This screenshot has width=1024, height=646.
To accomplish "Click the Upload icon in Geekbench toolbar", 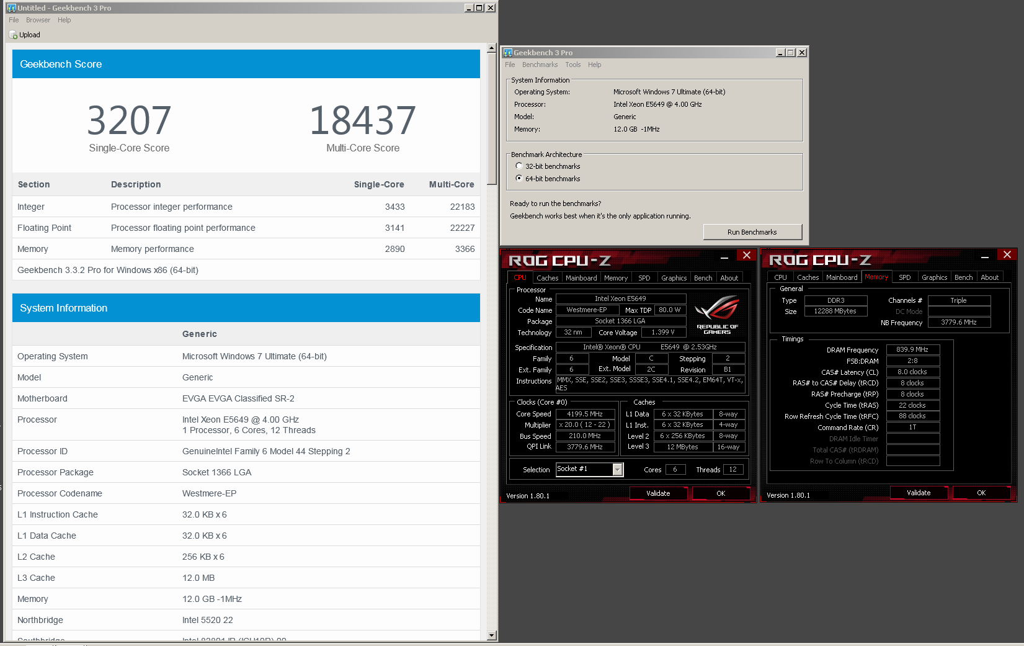I will [13, 35].
